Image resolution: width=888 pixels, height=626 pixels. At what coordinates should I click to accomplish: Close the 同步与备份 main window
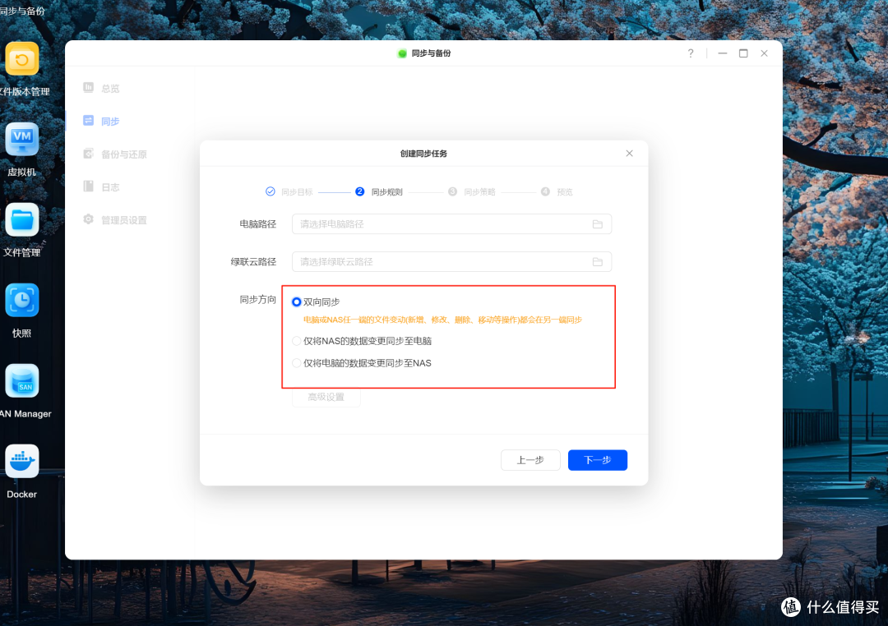click(x=764, y=53)
